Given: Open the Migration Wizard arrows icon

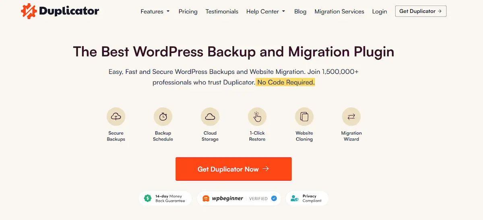Looking at the screenshot, I should (351, 117).
